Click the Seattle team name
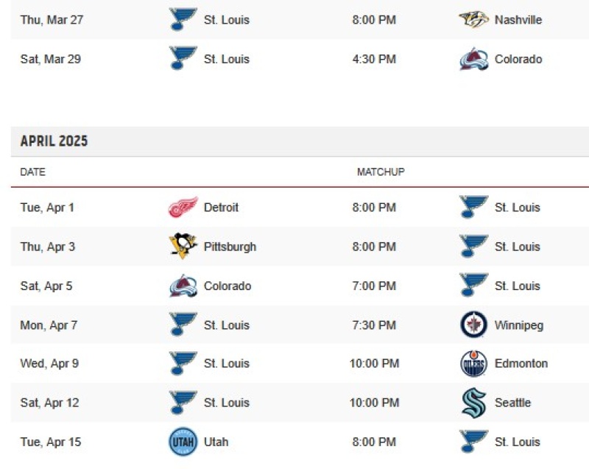This screenshot has height=469, width=589. click(512, 403)
